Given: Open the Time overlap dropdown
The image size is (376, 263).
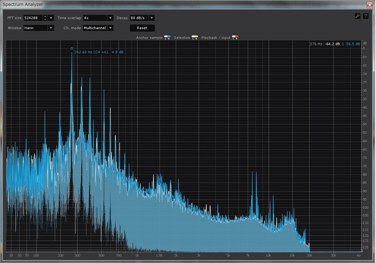Looking at the screenshot, I should (x=98, y=18).
